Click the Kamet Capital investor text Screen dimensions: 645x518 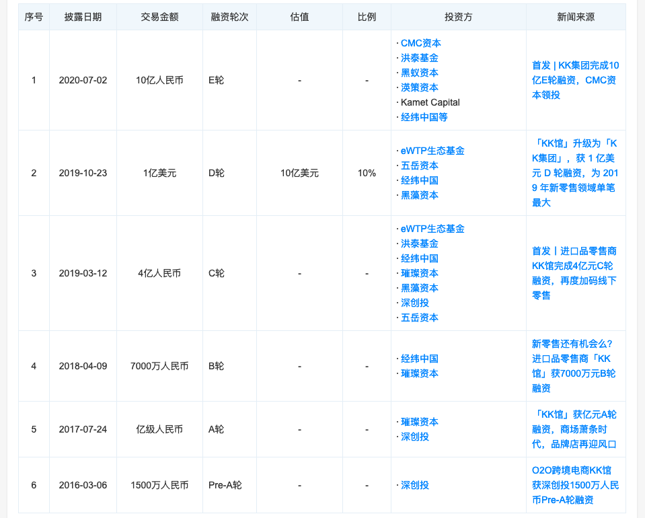pyautogui.click(x=430, y=102)
